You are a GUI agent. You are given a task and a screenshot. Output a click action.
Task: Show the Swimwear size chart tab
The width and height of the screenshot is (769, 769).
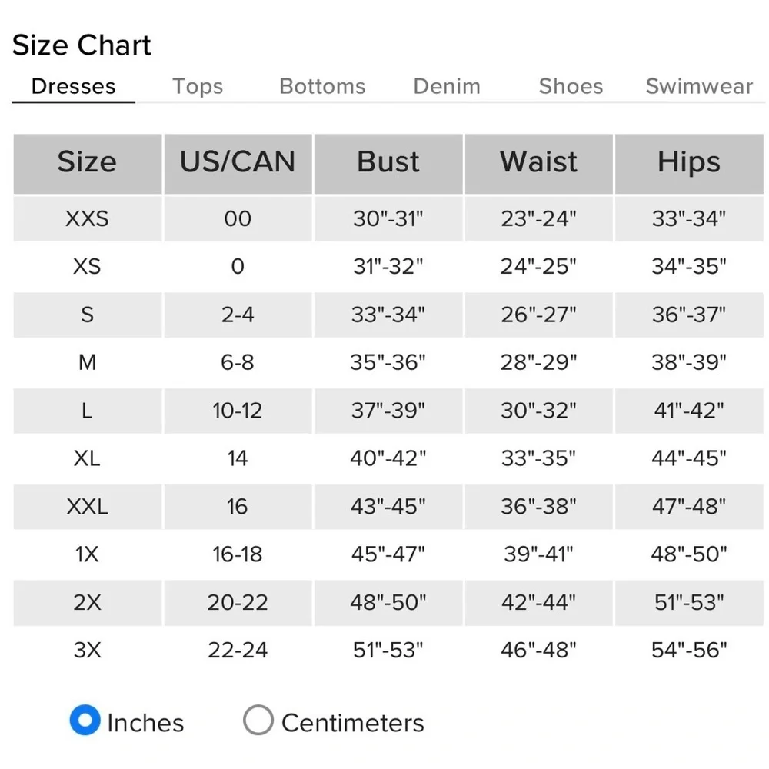point(699,86)
